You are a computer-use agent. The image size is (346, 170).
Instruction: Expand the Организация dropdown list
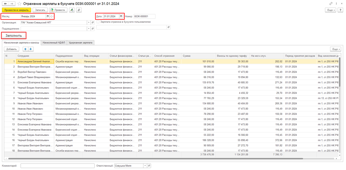click(x=89, y=22)
